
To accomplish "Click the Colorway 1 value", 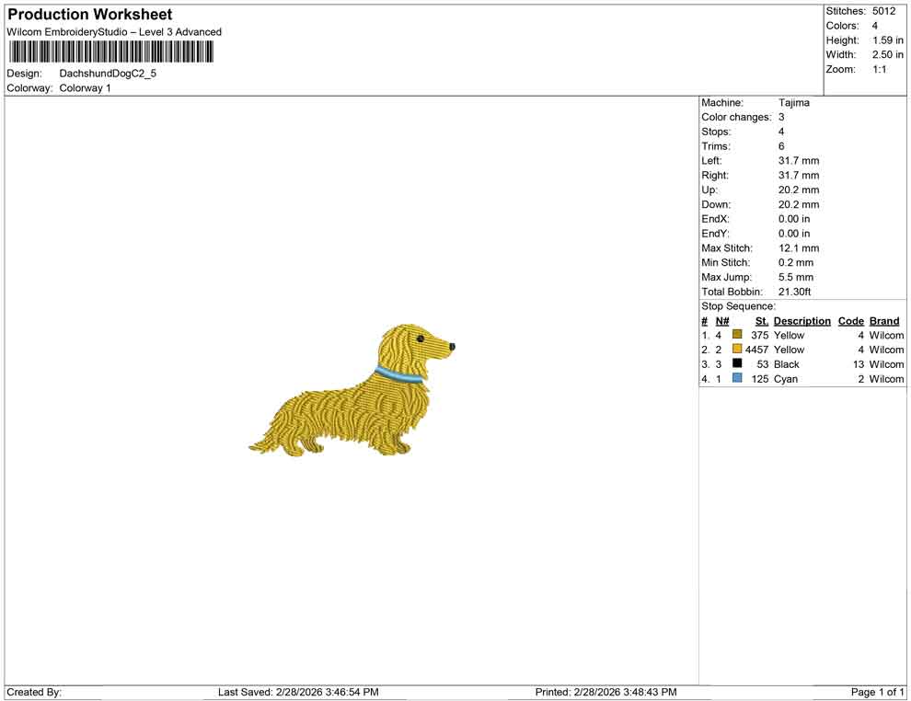I will click(84, 88).
